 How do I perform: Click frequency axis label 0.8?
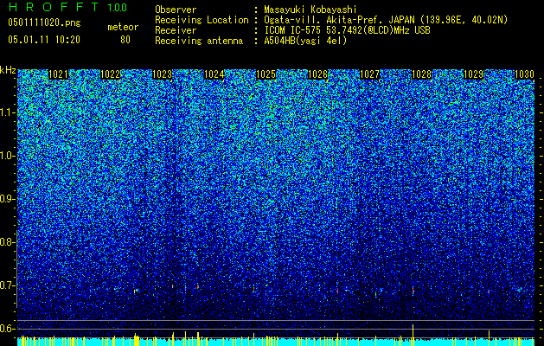click(8, 242)
